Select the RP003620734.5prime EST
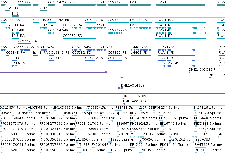Image resolution: width=225 pixels, height=154 pixels. pos(1,153)
